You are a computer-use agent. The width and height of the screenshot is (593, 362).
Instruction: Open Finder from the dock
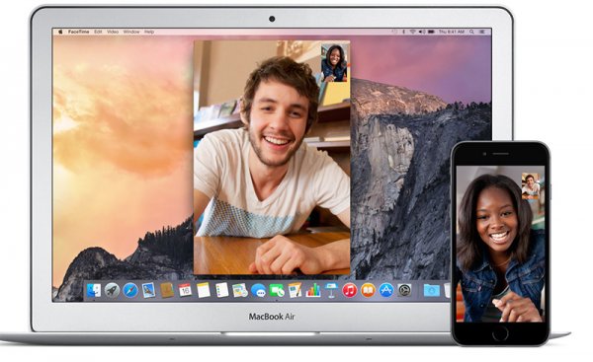pyautogui.click(x=94, y=291)
